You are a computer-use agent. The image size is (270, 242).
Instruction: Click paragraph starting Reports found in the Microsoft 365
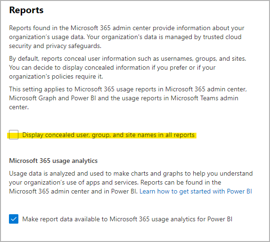(x=127, y=37)
